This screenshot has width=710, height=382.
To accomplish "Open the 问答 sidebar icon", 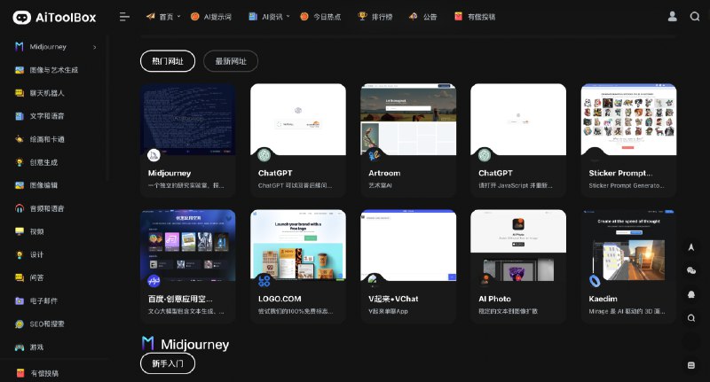I will [x=19, y=277].
